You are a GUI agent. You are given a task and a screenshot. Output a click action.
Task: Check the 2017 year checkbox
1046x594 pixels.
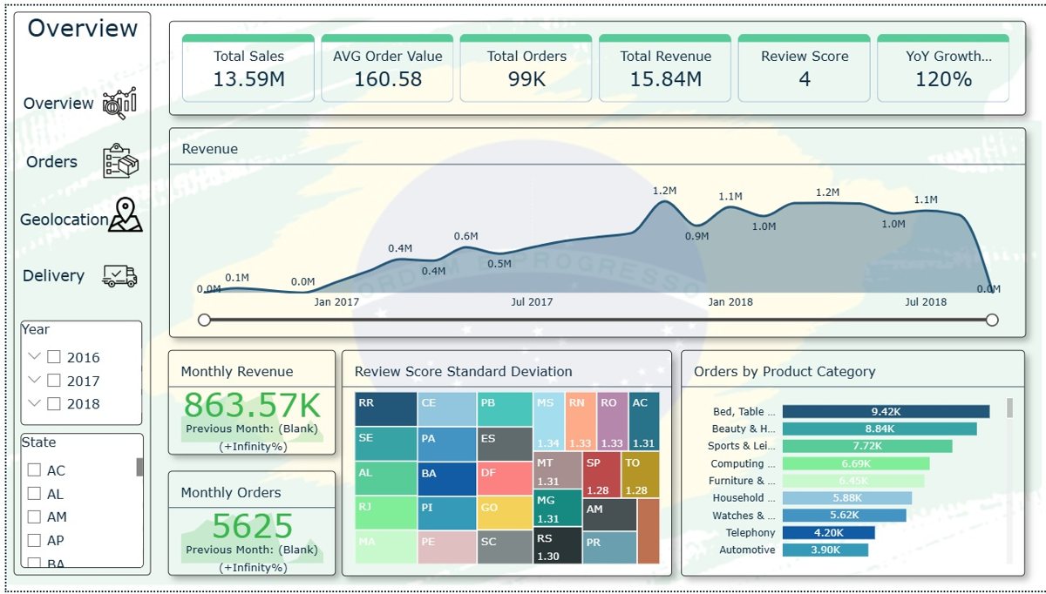[x=54, y=380]
